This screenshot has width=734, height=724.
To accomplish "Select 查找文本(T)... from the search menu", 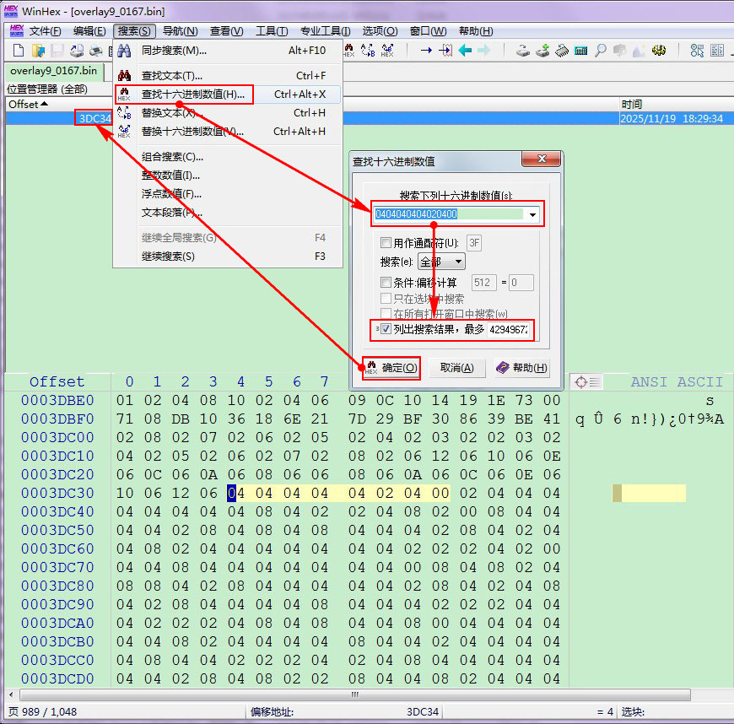I will pyautogui.click(x=172, y=76).
